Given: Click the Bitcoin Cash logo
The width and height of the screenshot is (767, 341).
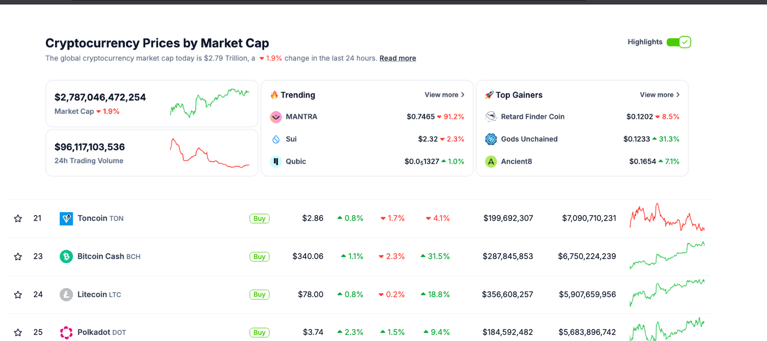Looking at the screenshot, I should (x=66, y=256).
